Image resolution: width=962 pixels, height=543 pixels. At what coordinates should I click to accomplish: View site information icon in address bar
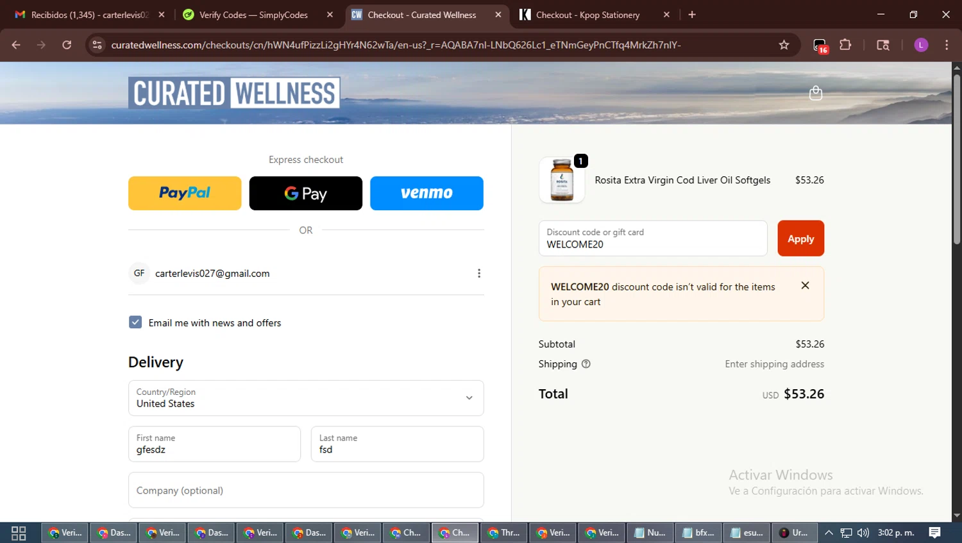pyautogui.click(x=97, y=45)
